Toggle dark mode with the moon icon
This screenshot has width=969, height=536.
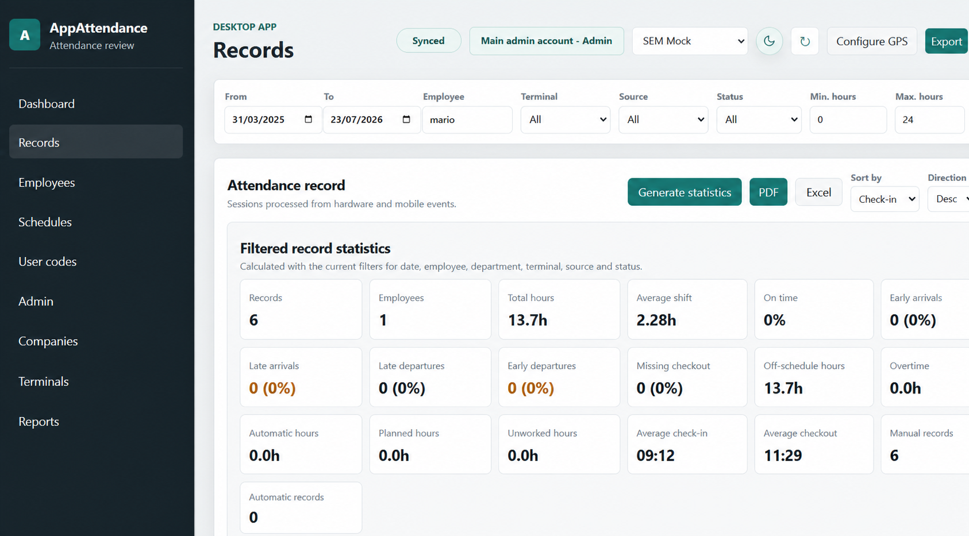click(769, 41)
